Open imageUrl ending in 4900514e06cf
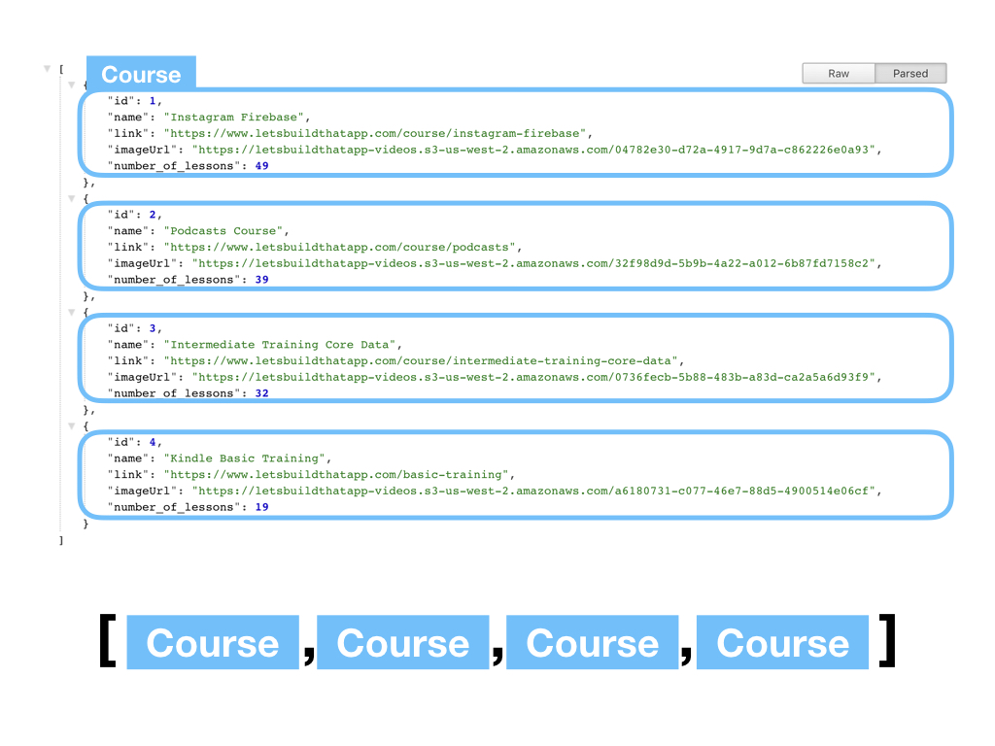This screenshot has width=995, height=746. coord(533,491)
